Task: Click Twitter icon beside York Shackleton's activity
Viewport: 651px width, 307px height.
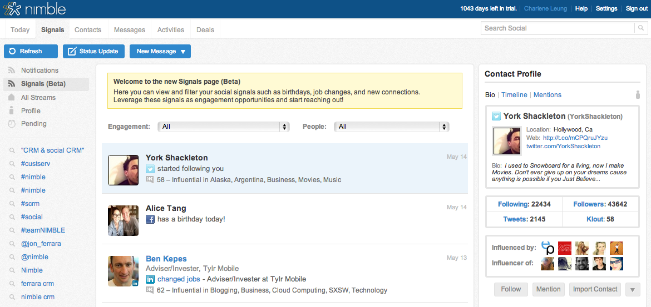Action: 150,169
